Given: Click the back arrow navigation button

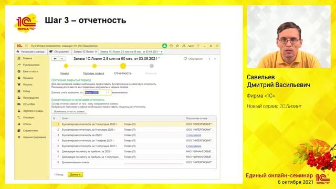Looking at the screenshot, I should [55, 58].
